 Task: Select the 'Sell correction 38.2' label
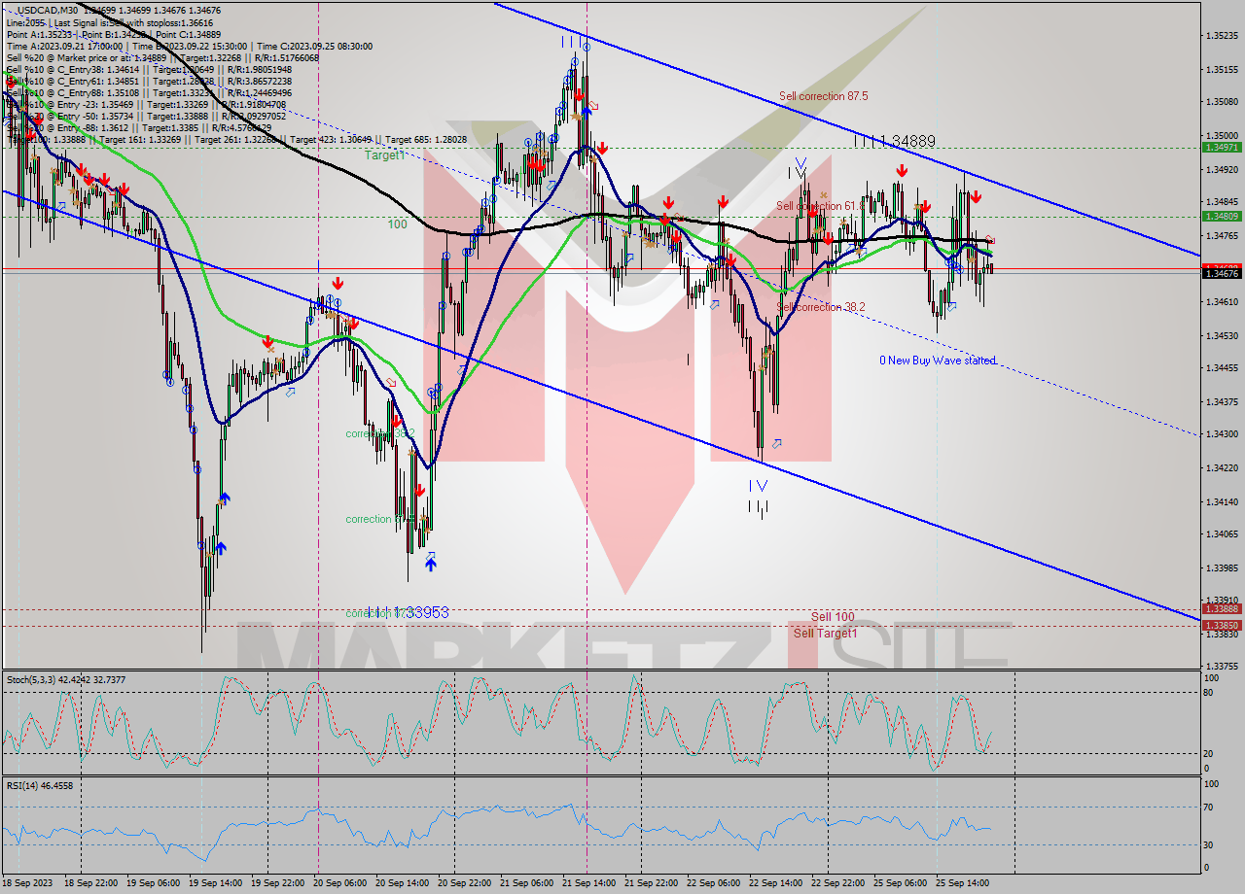tap(821, 307)
